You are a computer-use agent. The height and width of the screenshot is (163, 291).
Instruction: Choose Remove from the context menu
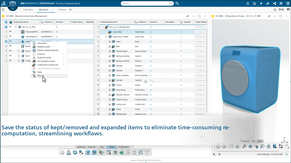click(x=49, y=76)
